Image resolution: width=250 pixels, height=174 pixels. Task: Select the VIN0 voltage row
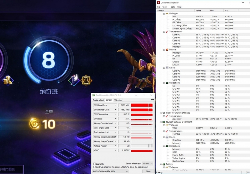tap(203, 128)
